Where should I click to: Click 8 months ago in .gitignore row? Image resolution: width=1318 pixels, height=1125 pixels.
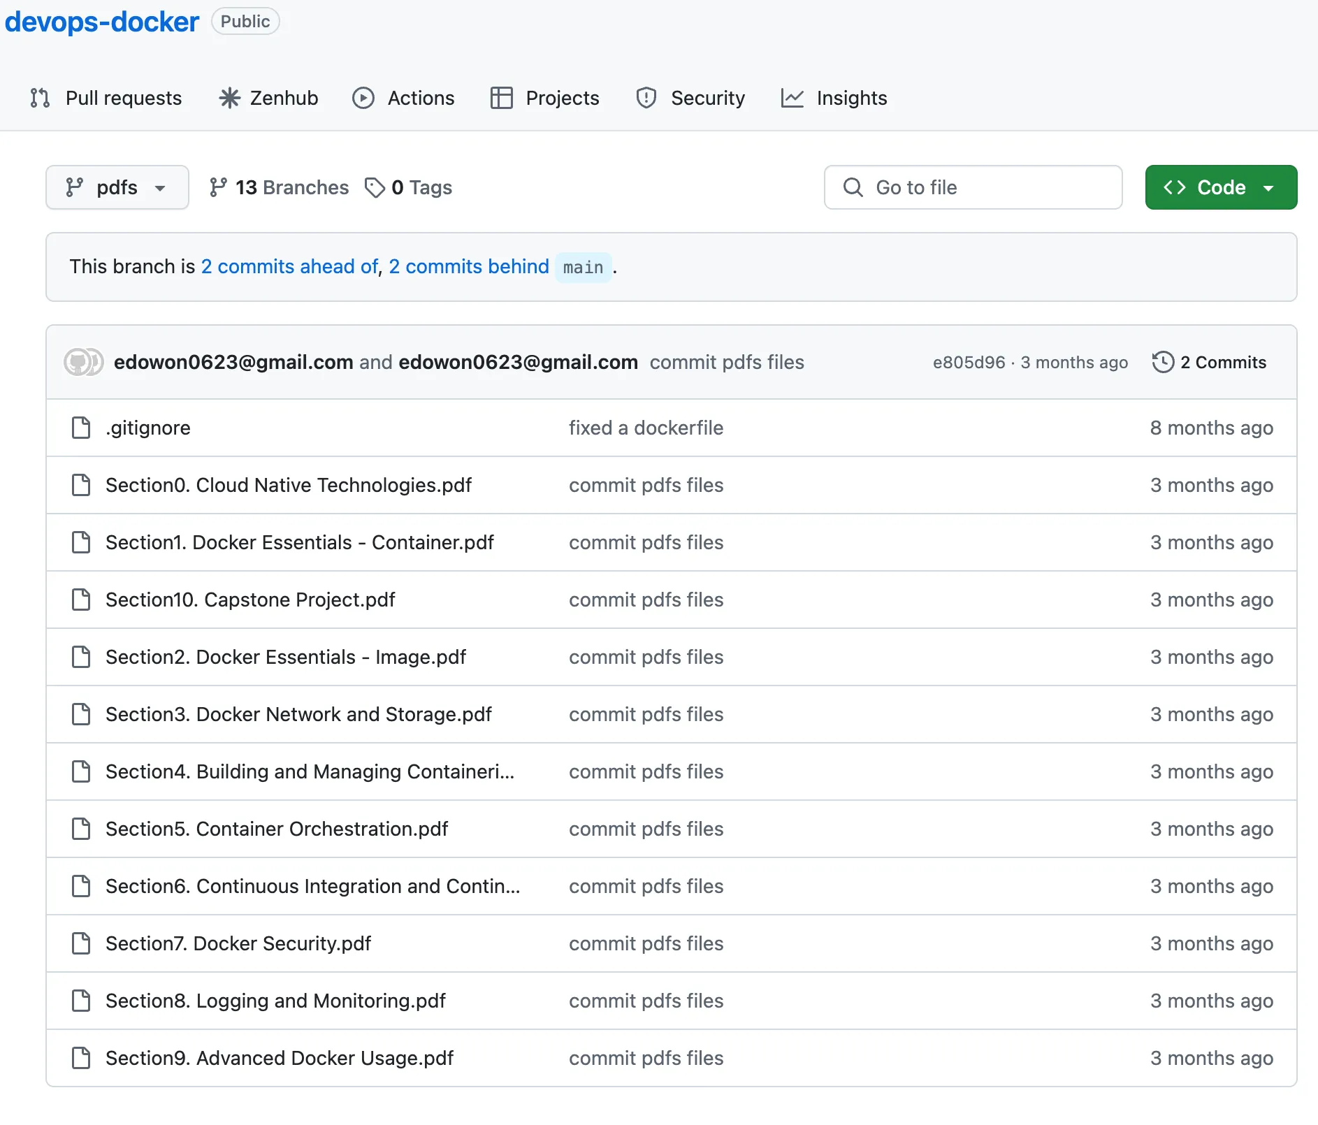1212,428
